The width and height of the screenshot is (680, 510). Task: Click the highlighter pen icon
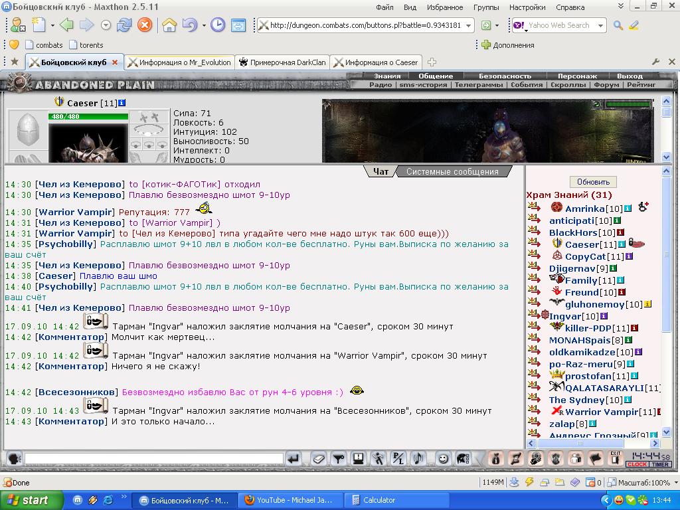coord(634,25)
